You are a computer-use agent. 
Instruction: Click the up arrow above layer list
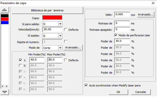pos(5,10)
